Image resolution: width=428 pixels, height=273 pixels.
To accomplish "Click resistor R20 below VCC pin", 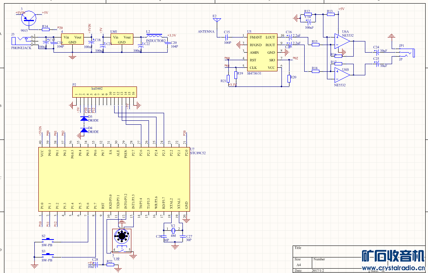I will click(x=289, y=79).
